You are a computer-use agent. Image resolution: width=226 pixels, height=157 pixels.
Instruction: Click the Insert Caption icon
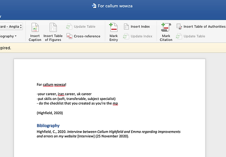point(35,27)
